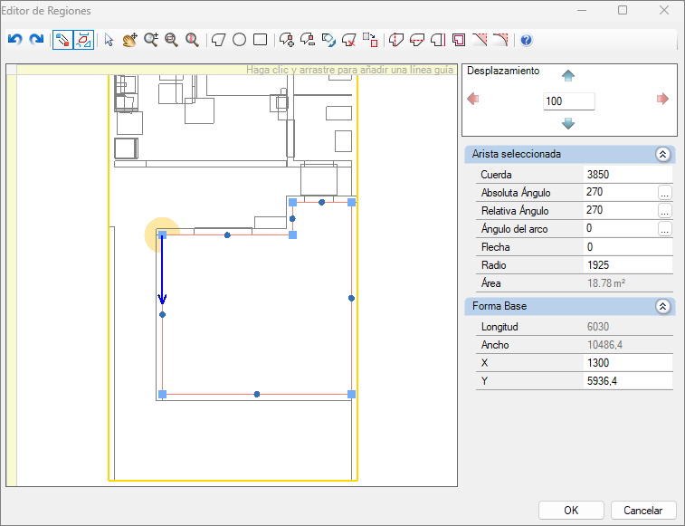This screenshot has width=685, height=526.
Task: Click the offset edge region icon
Action: pyautogui.click(x=438, y=40)
